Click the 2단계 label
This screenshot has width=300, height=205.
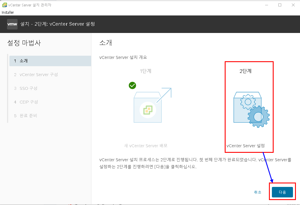click(x=246, y=71)
